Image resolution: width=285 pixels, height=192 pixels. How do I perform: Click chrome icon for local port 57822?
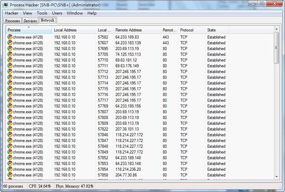[x=10, y=129]
